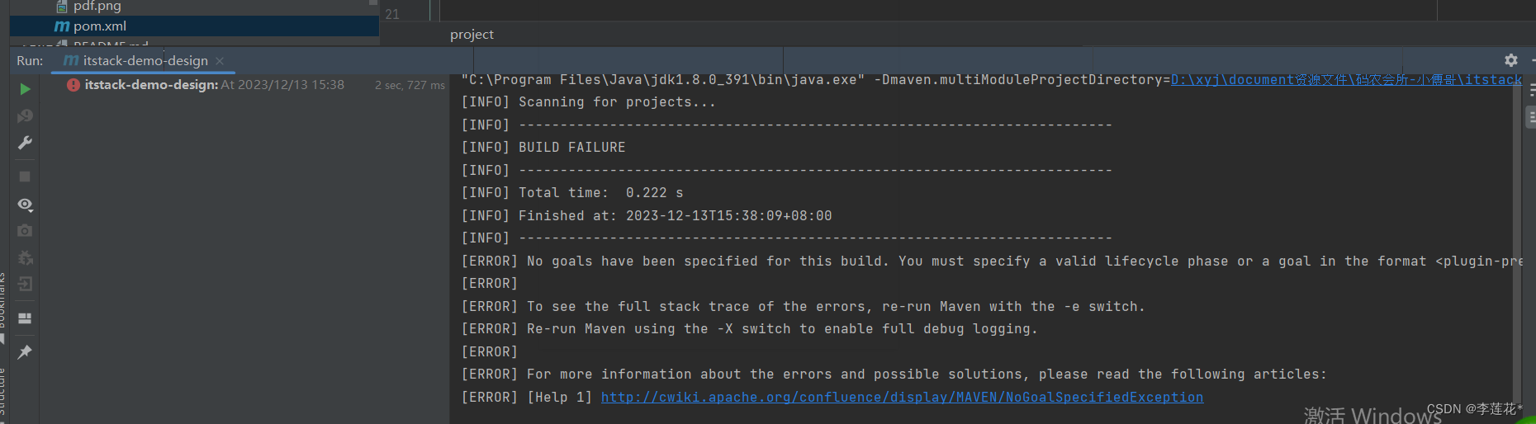Click the exit arrow icon

[x=25, y=285]
